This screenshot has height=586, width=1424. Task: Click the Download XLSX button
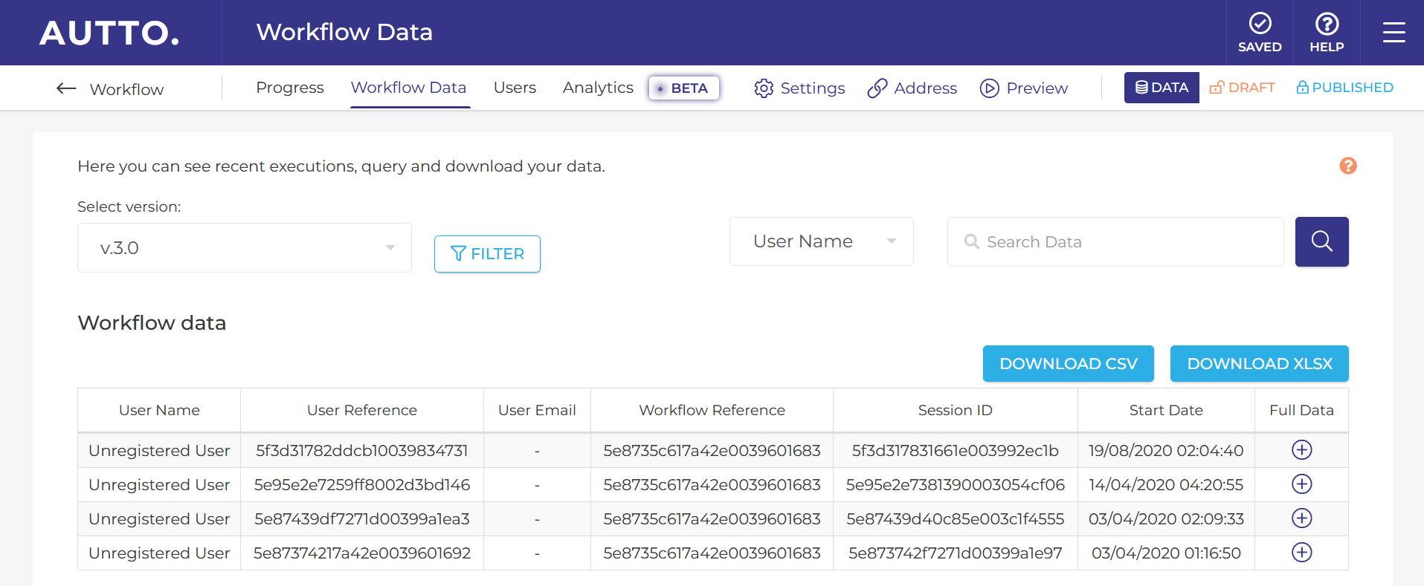click(x=1259, y=364)
